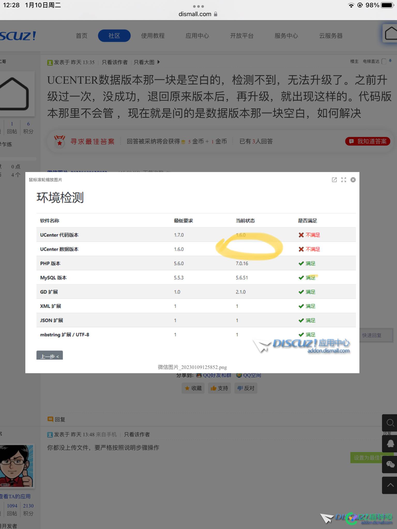The image size is (397, 529).
Task: Click floating WeChat icon
Action: pos(390,464)
